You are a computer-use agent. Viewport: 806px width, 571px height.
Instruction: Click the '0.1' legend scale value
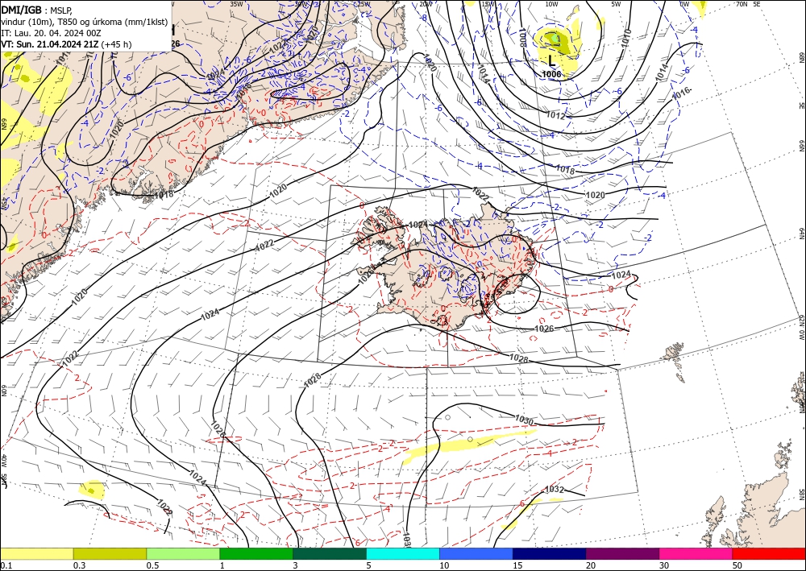[x=6, y=565]
